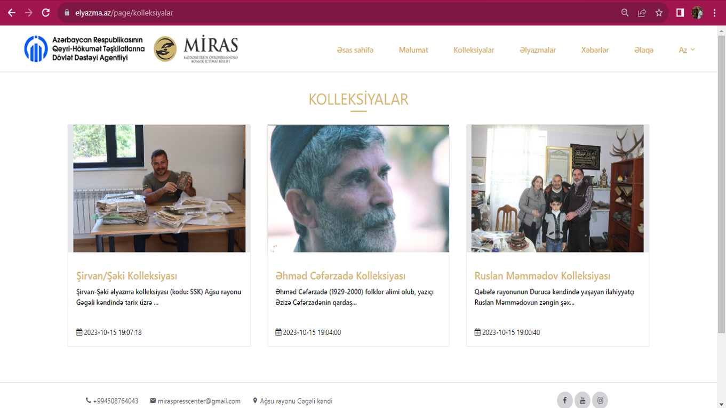
Task: Open the Xəbərlər menu item
Action: pos(595,50)
